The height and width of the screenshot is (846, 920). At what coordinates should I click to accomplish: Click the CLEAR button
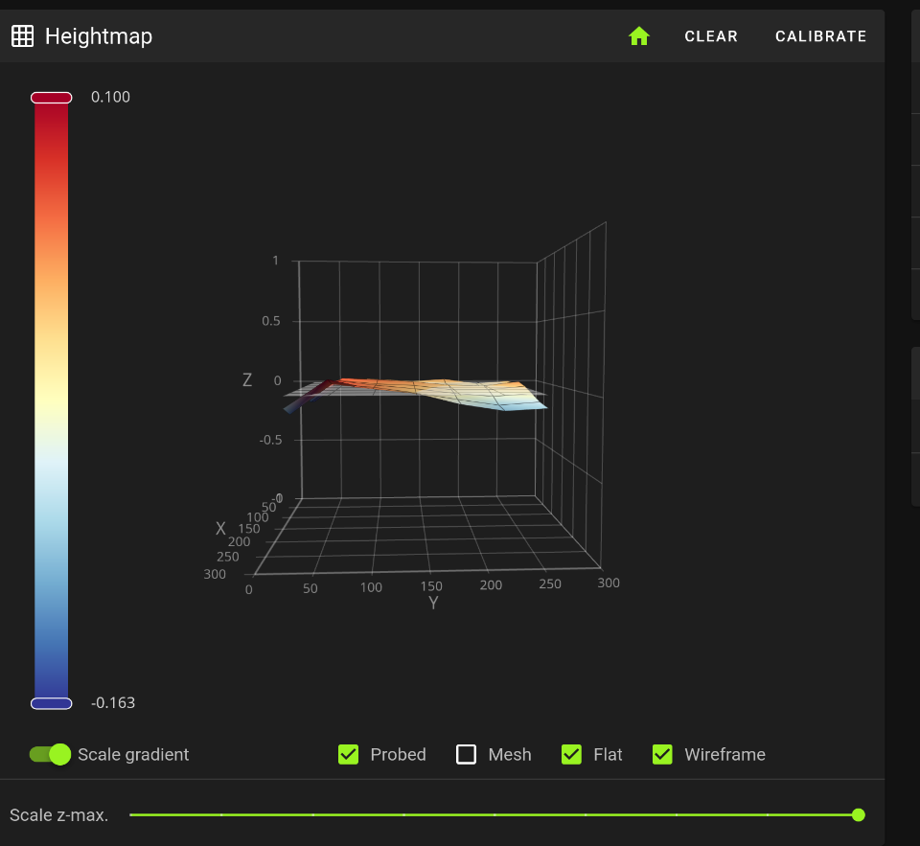[711, 36]
